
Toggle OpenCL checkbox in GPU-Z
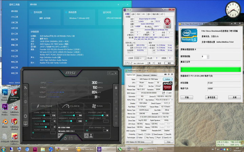pos(137,134)
